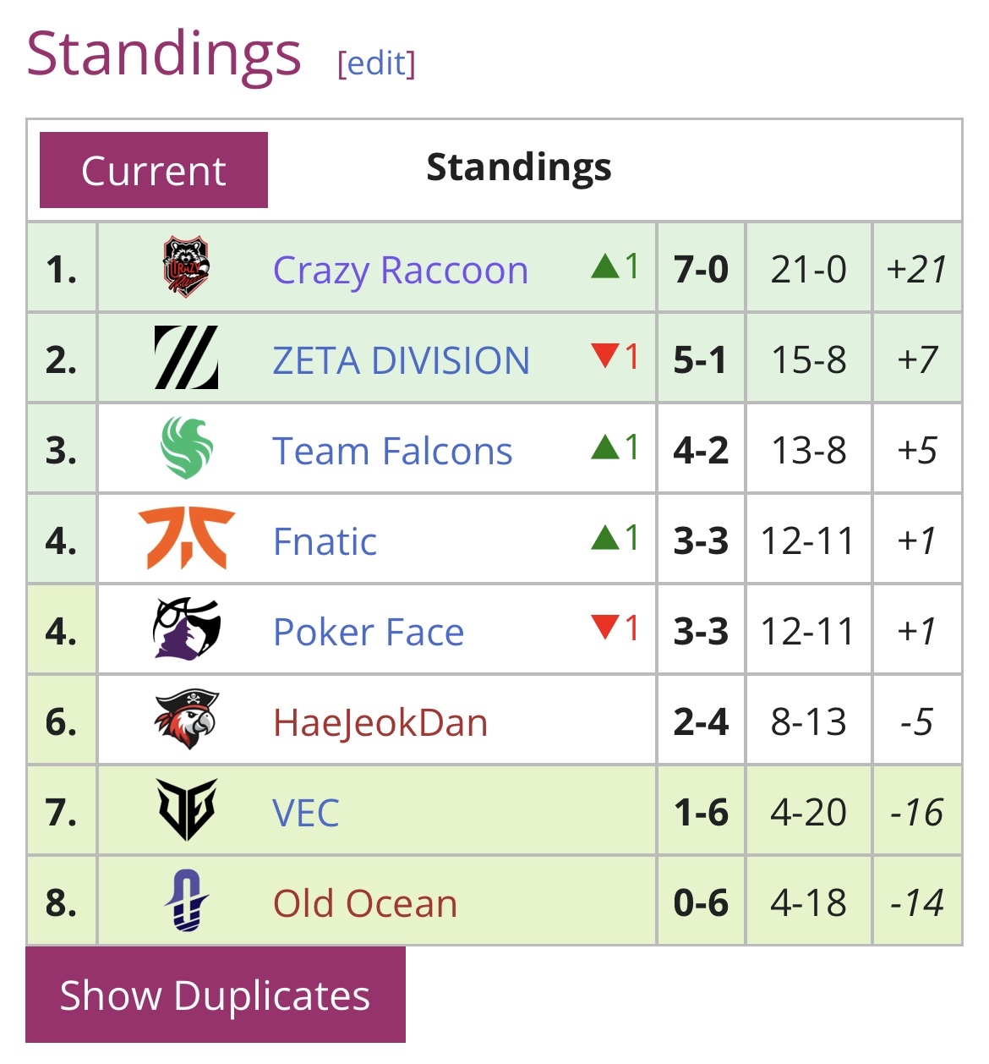Click the red Old Ocean link

(365, 904)
